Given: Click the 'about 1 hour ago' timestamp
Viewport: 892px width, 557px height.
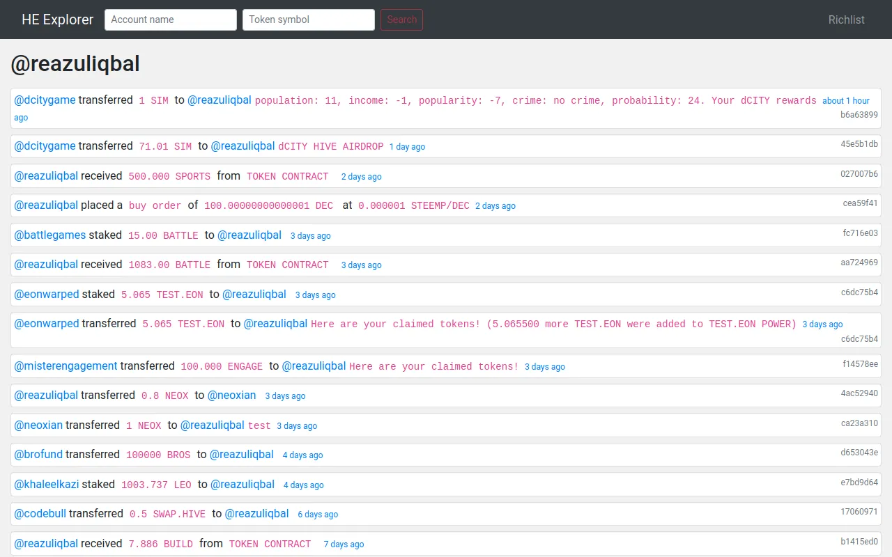Looking at the screenshot, I should click(x=845, y=101).
